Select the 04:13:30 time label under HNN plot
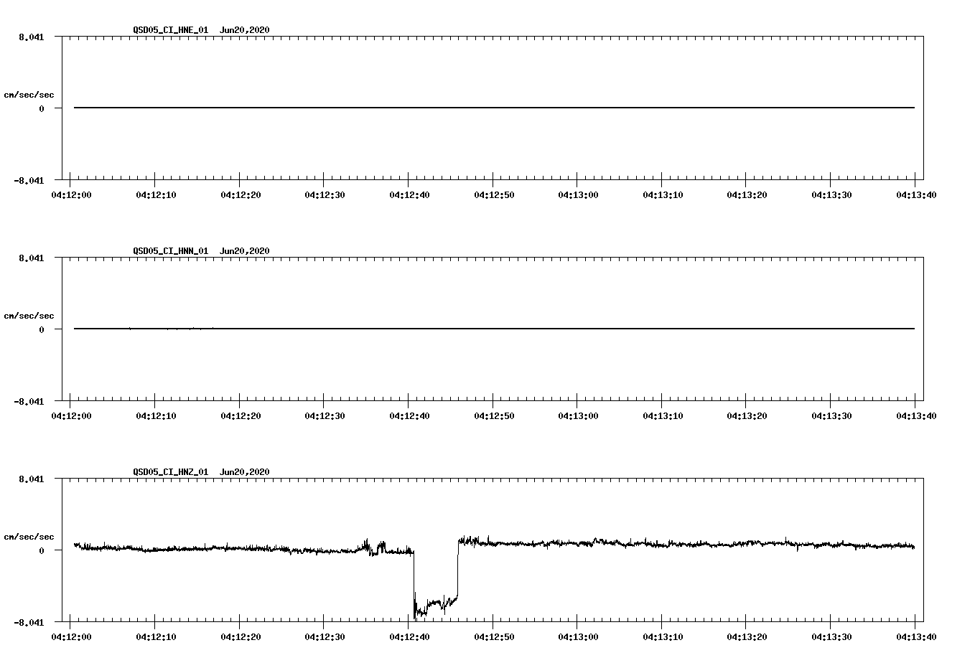The height and width of the screenshot is (663, 975). tap(831, 415)
